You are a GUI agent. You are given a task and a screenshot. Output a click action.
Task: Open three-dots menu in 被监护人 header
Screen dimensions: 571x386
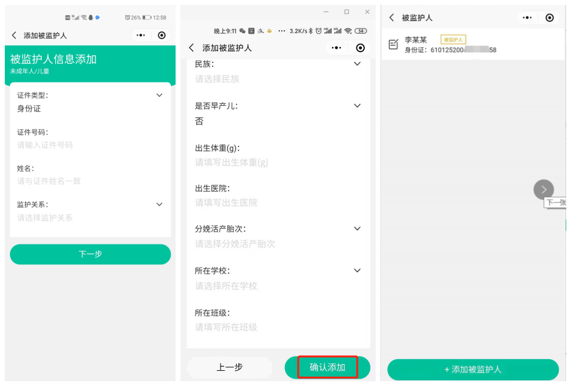527,18
